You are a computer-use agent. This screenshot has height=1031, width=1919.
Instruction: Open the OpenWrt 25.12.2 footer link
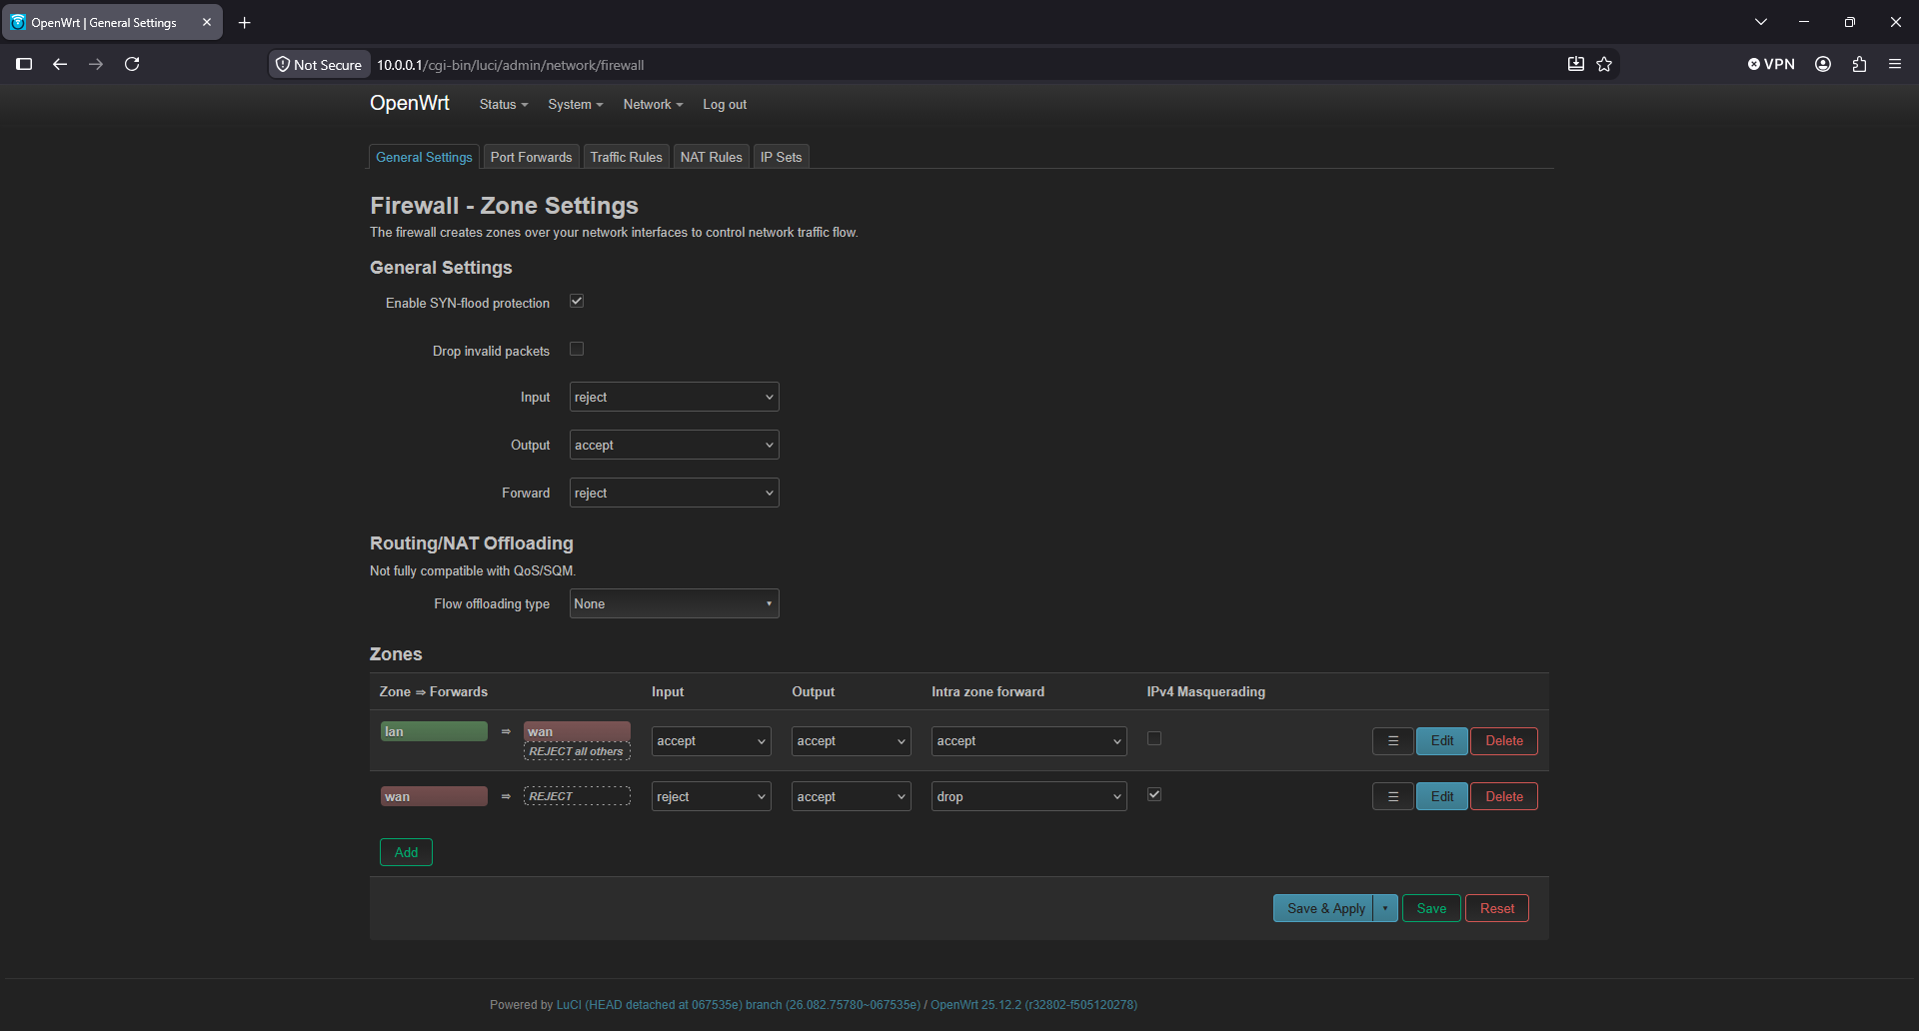click(x=1033, y=1005)
